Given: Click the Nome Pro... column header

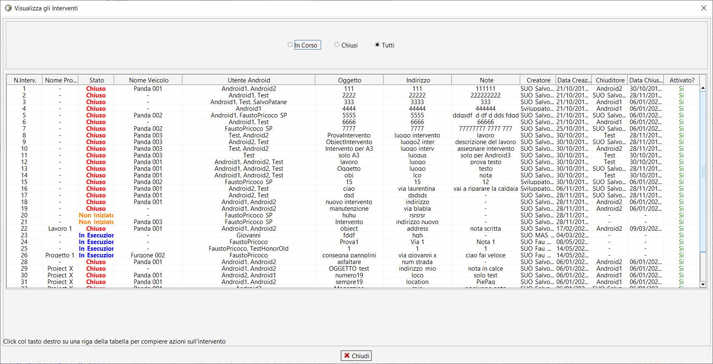Looking at the screenshot, I should (x=60, y=80).
